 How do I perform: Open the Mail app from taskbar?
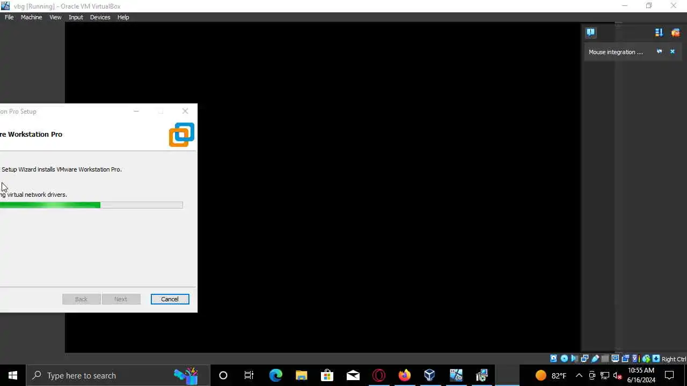(x=353, y=375)
